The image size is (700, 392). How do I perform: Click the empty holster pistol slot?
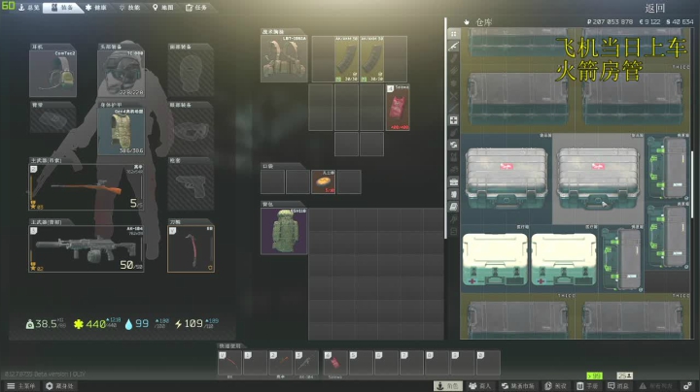[x=191, y=187]
